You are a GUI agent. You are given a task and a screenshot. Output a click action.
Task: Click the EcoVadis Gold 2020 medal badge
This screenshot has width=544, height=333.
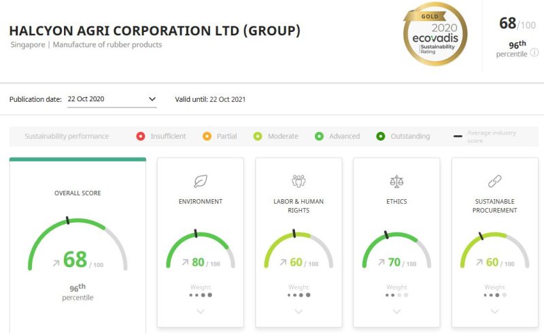coord(435,35)
